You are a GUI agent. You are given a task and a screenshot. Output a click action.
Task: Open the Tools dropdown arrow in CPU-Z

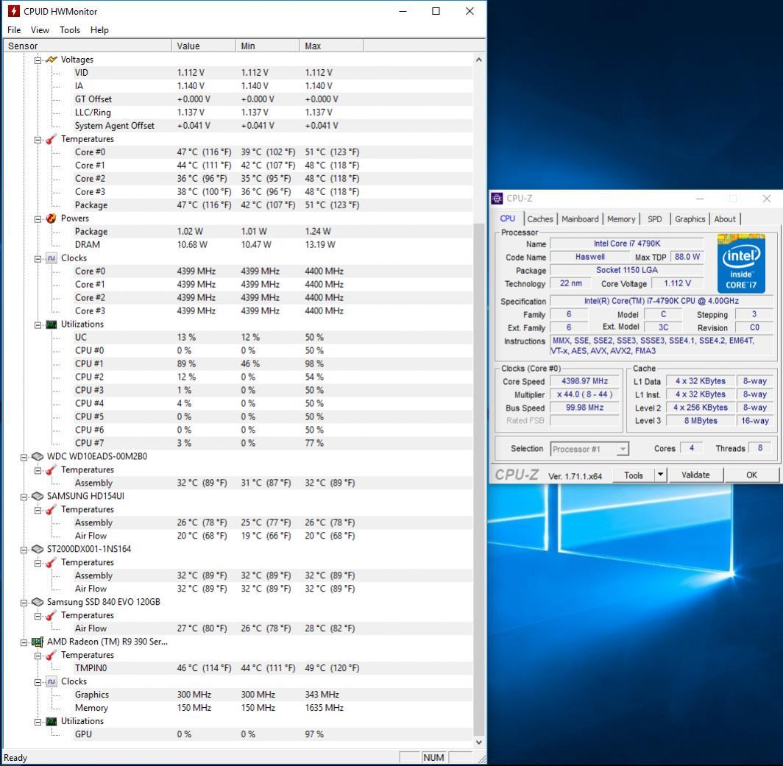[660, 475]
